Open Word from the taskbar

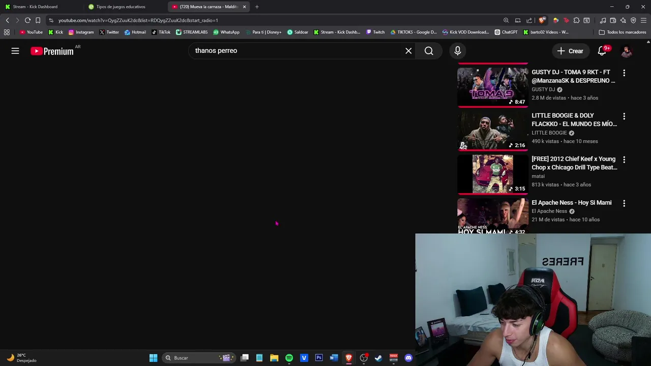pos(334,358)
